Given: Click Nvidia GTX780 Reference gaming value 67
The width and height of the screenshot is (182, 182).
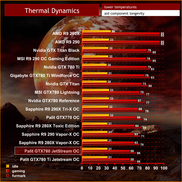Looking at the screenshot, I should [x=140, y=100].
